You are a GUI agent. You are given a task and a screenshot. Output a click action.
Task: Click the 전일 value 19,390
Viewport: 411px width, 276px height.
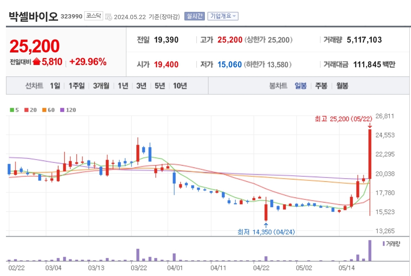coord(166,40)
